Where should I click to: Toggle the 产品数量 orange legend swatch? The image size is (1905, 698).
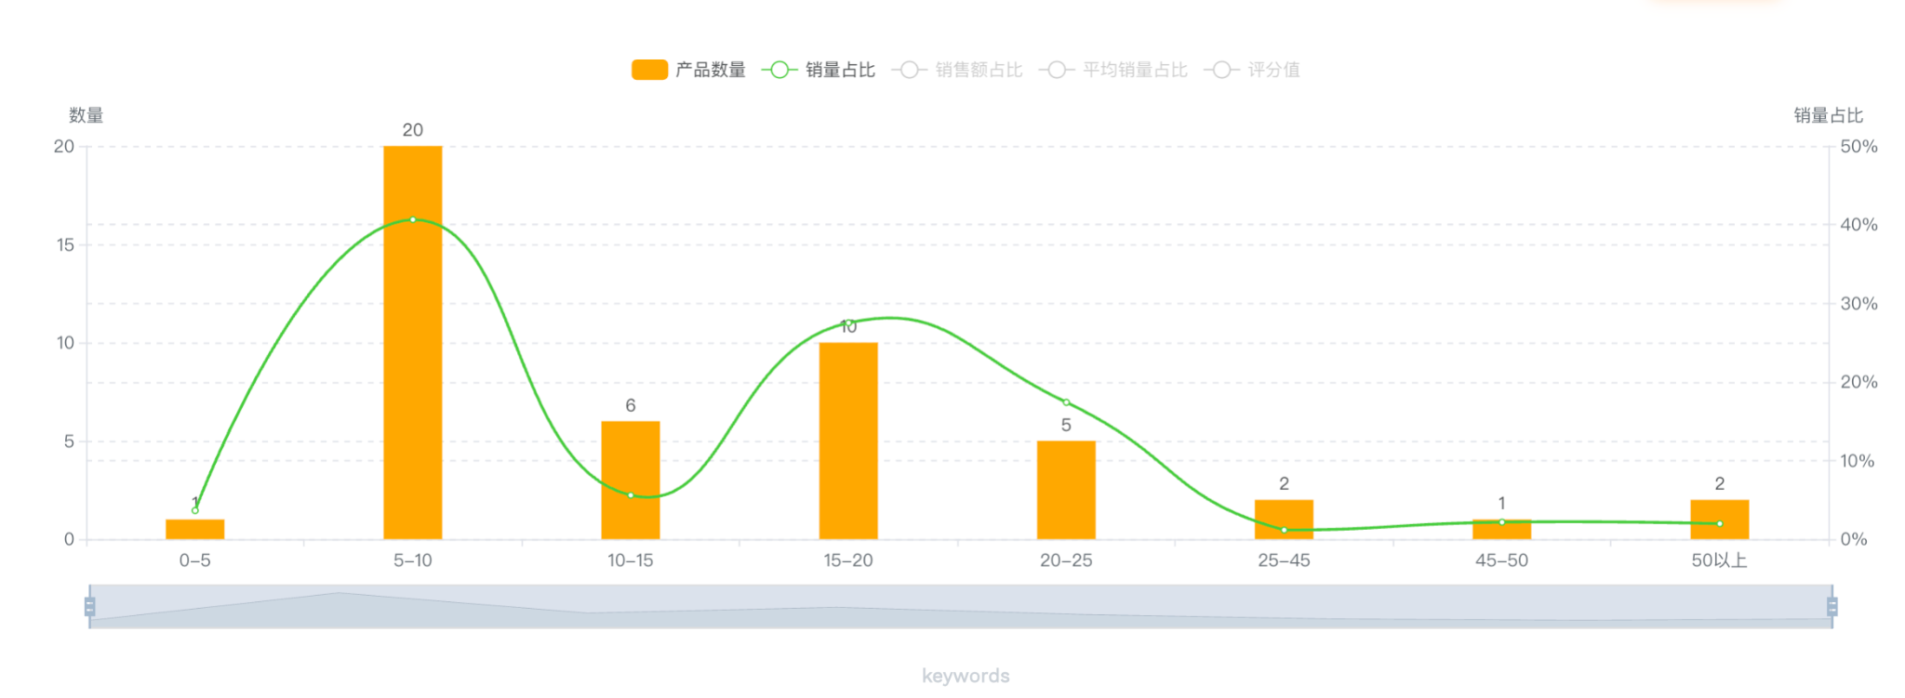(x=649, y=70)
